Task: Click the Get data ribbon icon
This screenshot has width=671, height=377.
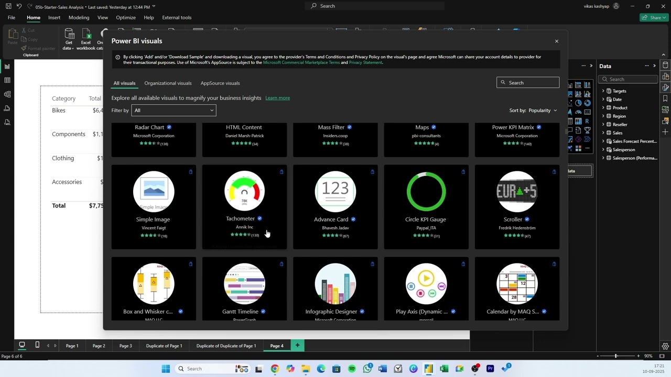Action: point(69,39)
